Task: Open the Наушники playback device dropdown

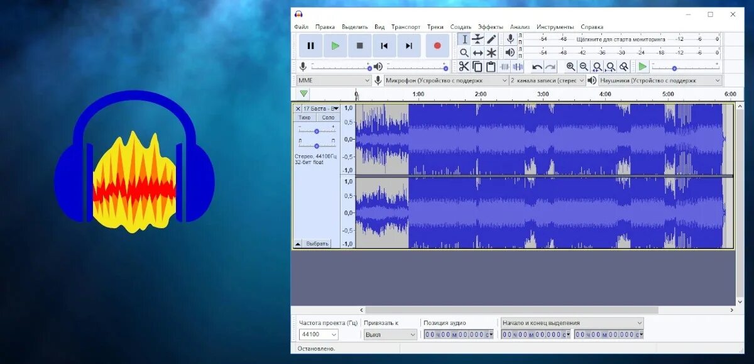Action: 660,80
